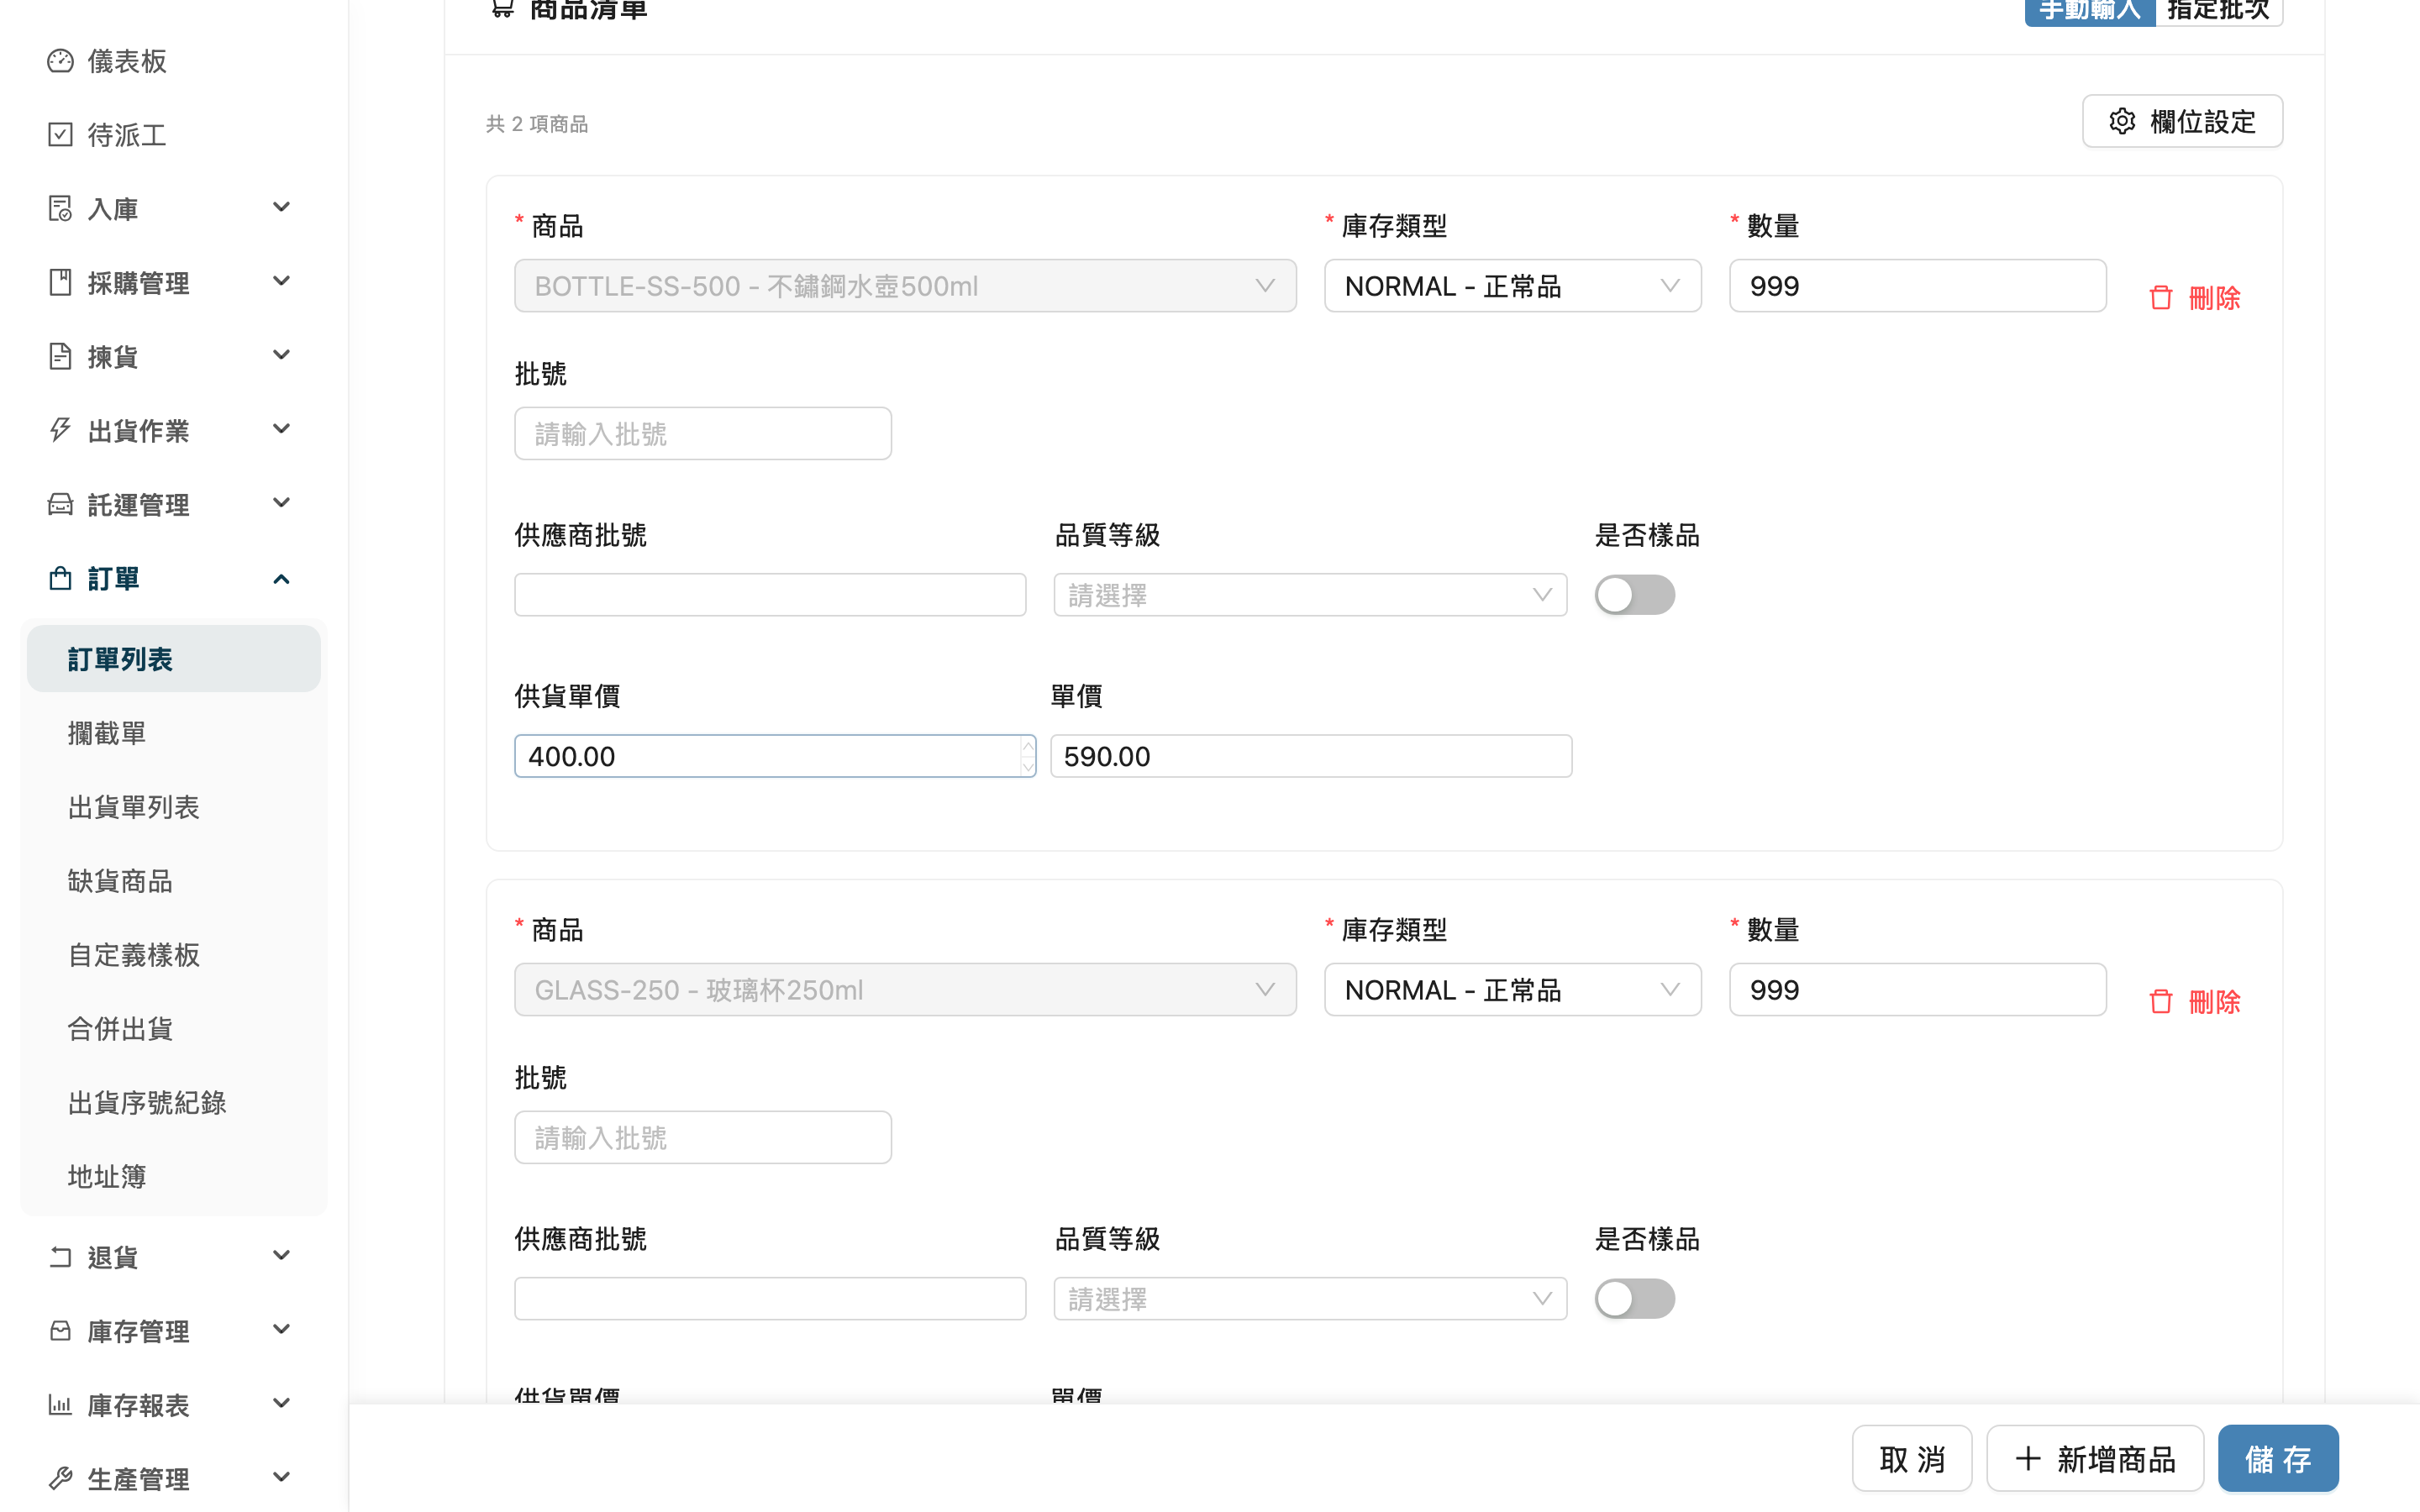The image size is (2420, 1512).
Task: Open the 儀表板 dashboard icon
Action: point(60,61)
